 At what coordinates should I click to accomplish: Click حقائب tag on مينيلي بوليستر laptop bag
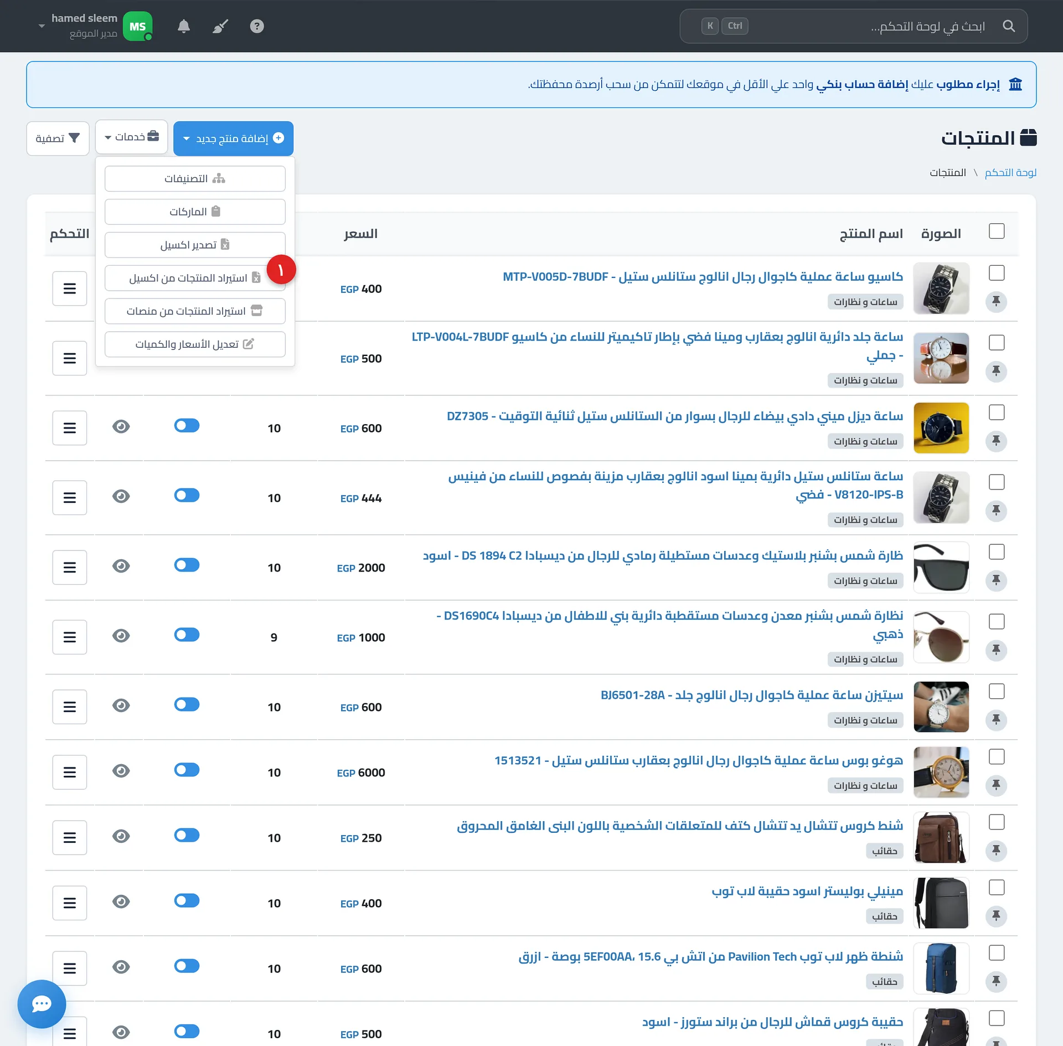pyautogui.click(x=884, y=916)
